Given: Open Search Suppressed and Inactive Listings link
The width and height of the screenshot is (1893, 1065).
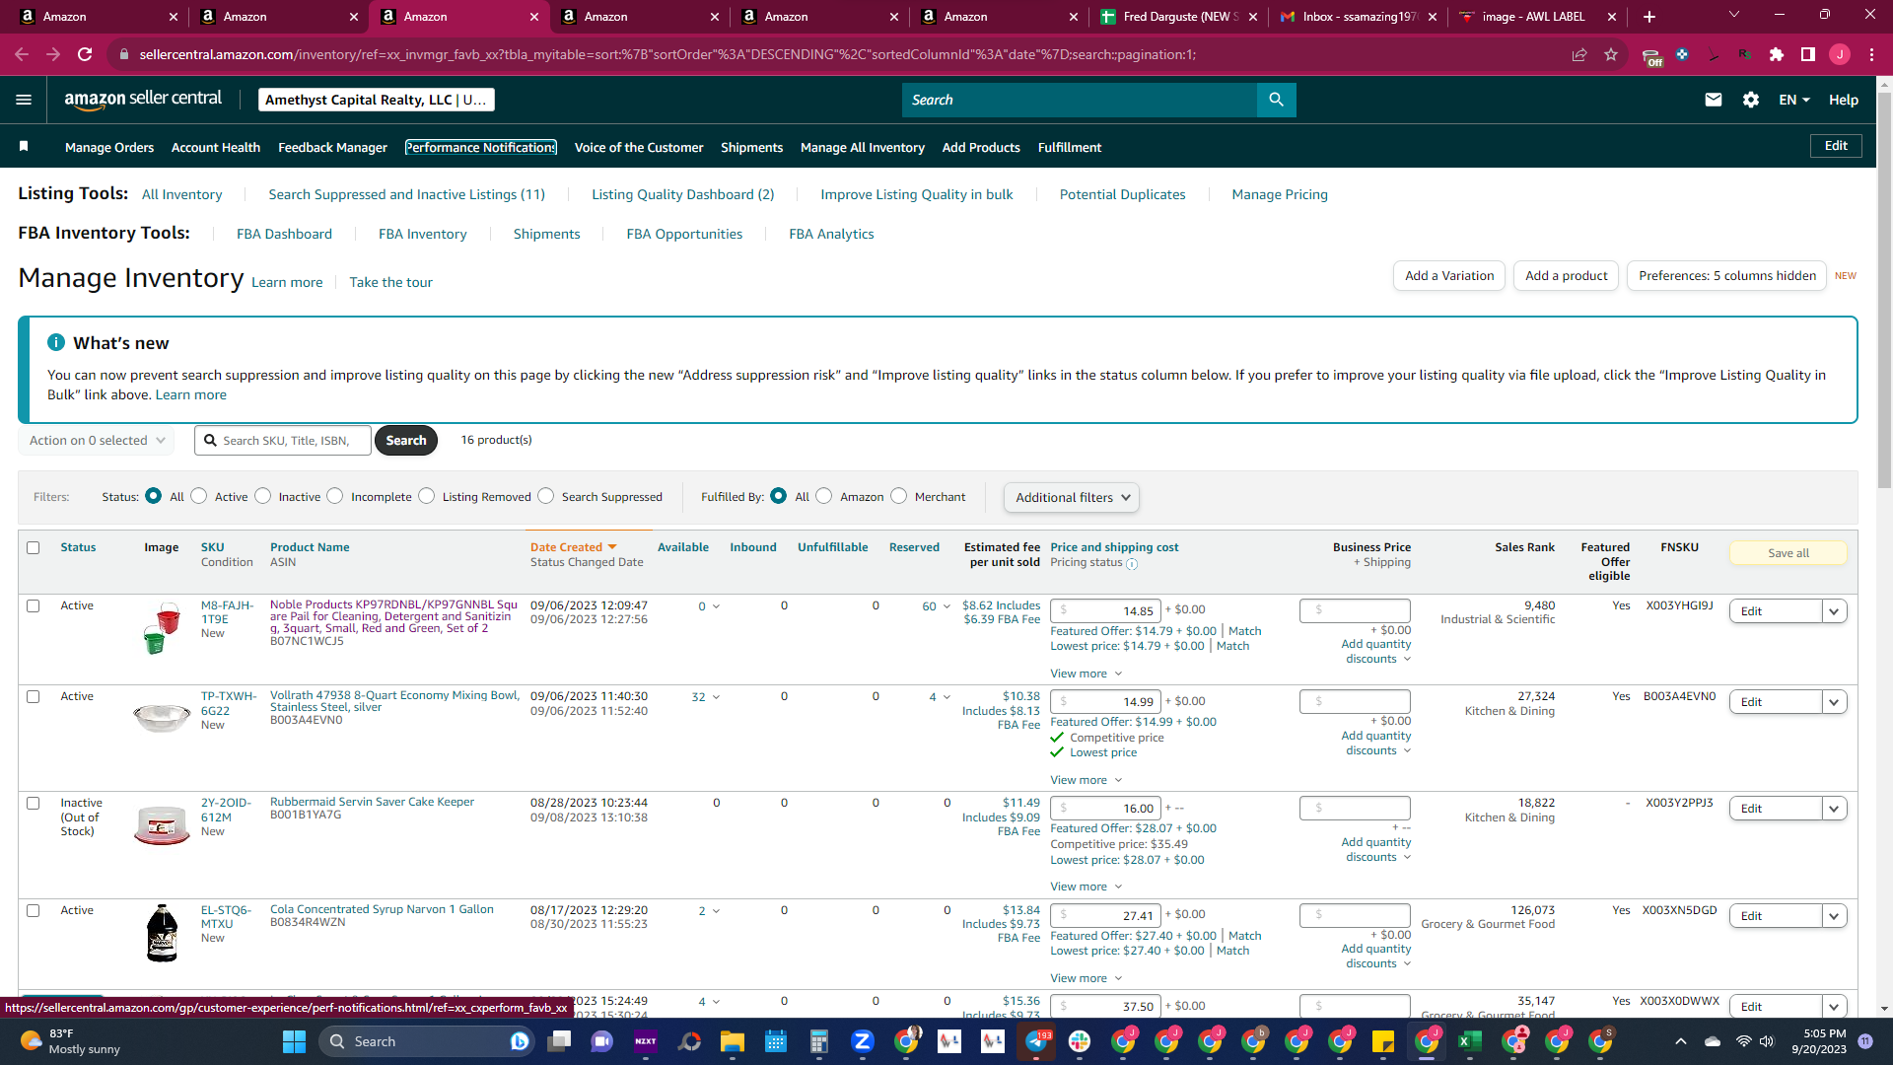Looking at the screenshot, I should tap(406, 195).
